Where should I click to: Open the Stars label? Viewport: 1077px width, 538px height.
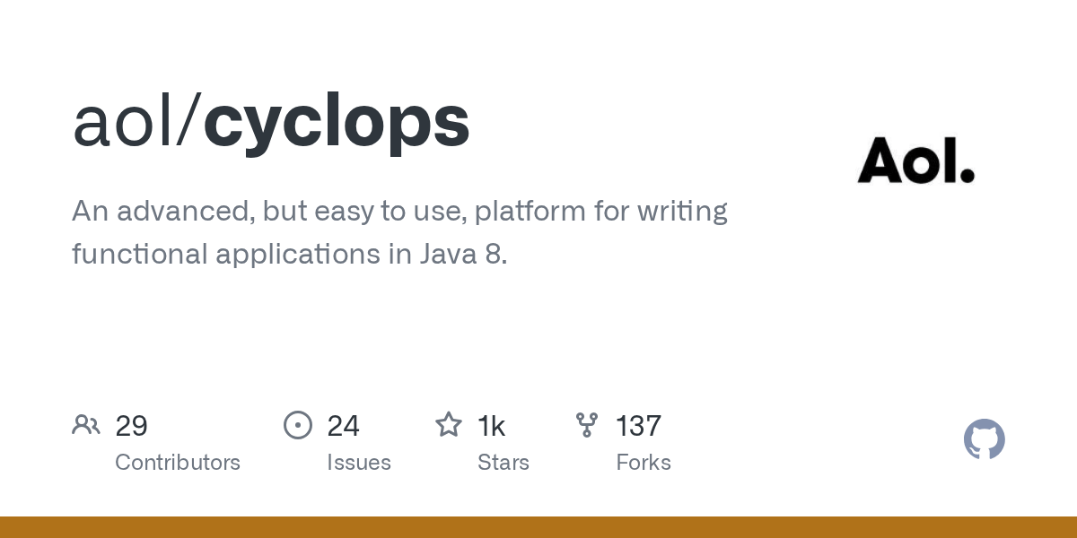[503, 463]
